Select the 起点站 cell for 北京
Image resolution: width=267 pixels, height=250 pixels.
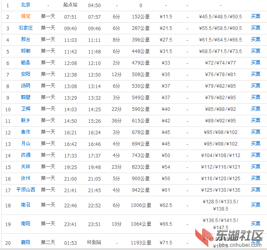[x=70, y=5]
